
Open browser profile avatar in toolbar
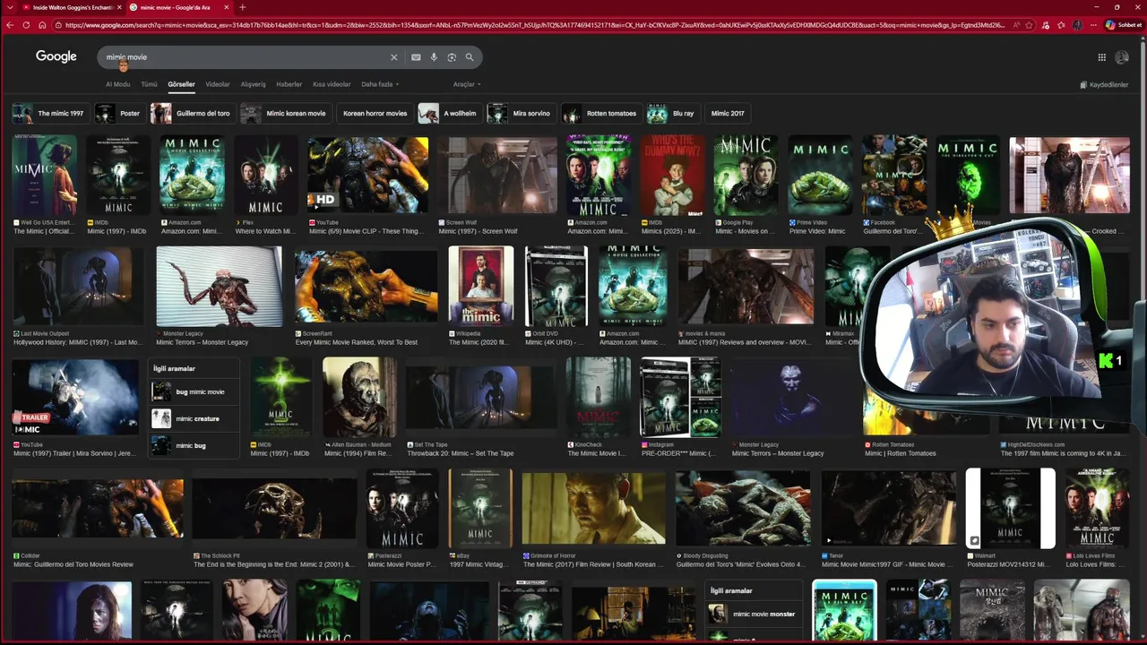tap(1077, 25)
